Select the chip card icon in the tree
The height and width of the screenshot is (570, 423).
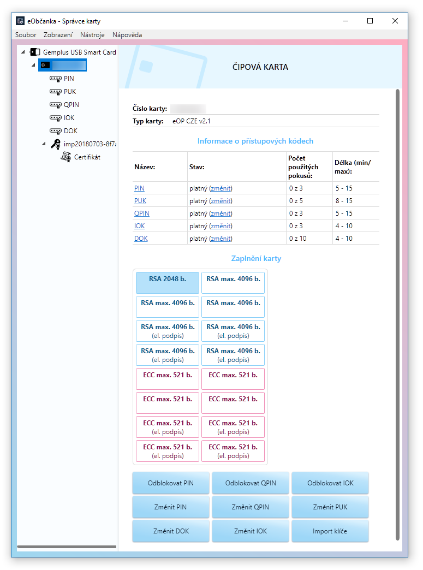pyautogui.click(x=45, y=66)
